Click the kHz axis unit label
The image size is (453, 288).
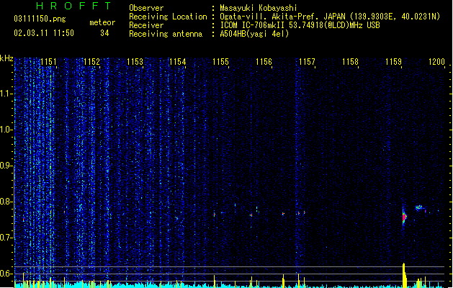click(x=6, y=58)
